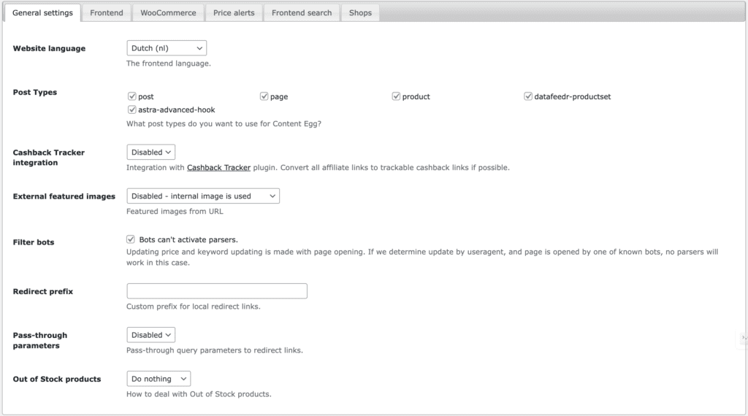The width and height of the screenshot is (748, 416).
Task: Toggle Bots can't activate parsers checkbox
Action: [x=131, y=239]
